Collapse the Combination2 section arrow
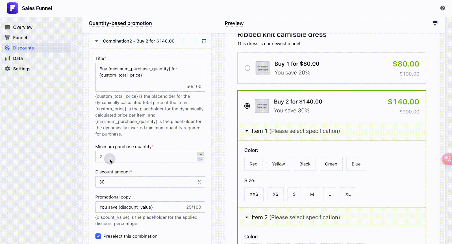Screen dimensions: 452x244 click(97, 41)
